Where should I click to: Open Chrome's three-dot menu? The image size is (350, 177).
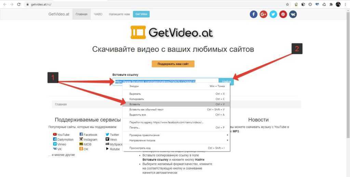point(346,4)
